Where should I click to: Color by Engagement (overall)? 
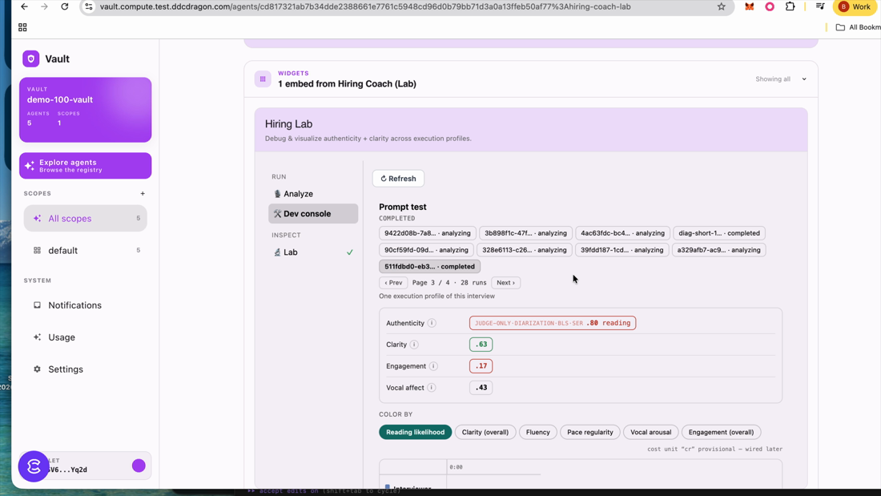point(721,433)
